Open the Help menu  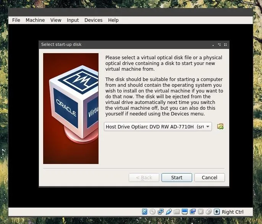[x=113, y=20]
